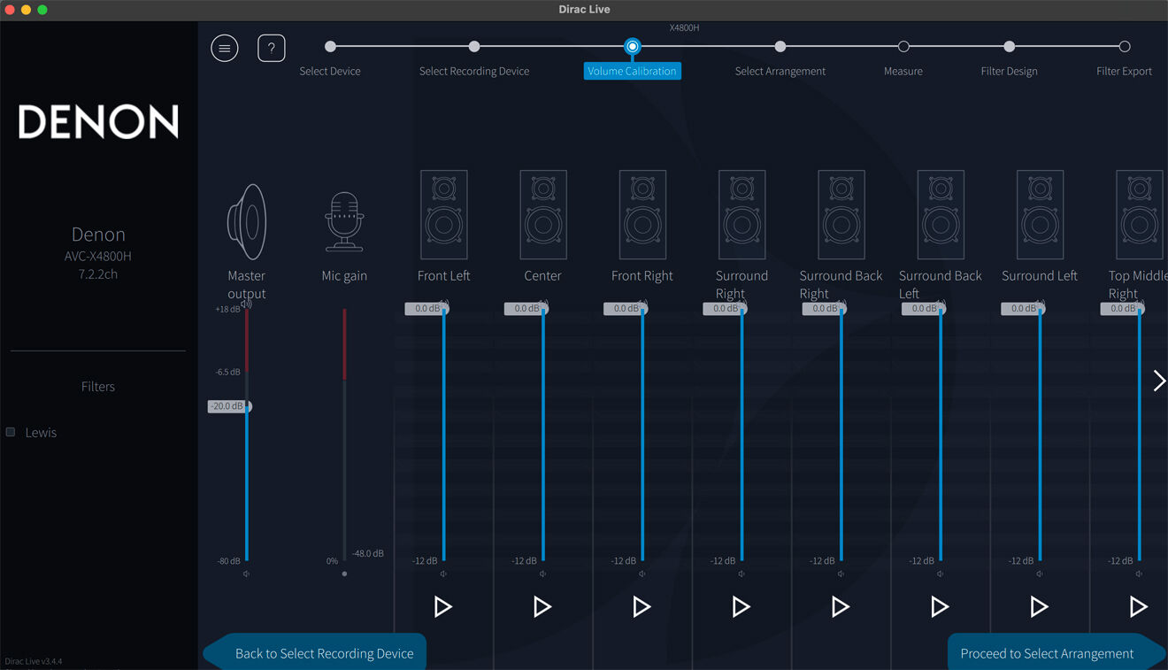
Task: Open the hamburger menu icon
Action: pos(225,48)
